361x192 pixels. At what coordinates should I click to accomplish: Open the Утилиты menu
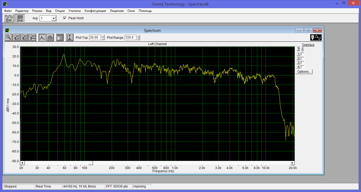[x=75, y=11]
